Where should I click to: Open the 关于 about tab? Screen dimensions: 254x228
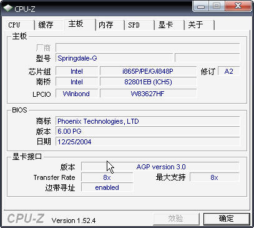[x=200, y=25]
